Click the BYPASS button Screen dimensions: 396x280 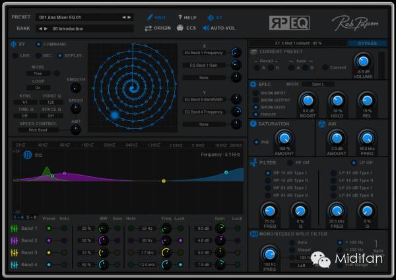point(367,44)
